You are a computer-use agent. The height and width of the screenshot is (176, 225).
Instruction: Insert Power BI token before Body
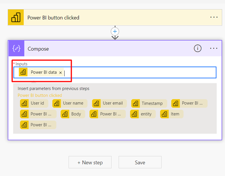pos(38,114)
